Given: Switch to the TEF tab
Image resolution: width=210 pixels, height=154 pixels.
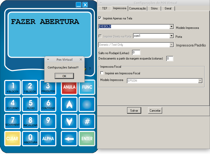Looking at the screenshot, I should click(x=105, y=8).
